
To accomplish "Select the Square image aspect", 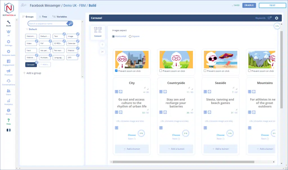I will (x=130, y=36).
